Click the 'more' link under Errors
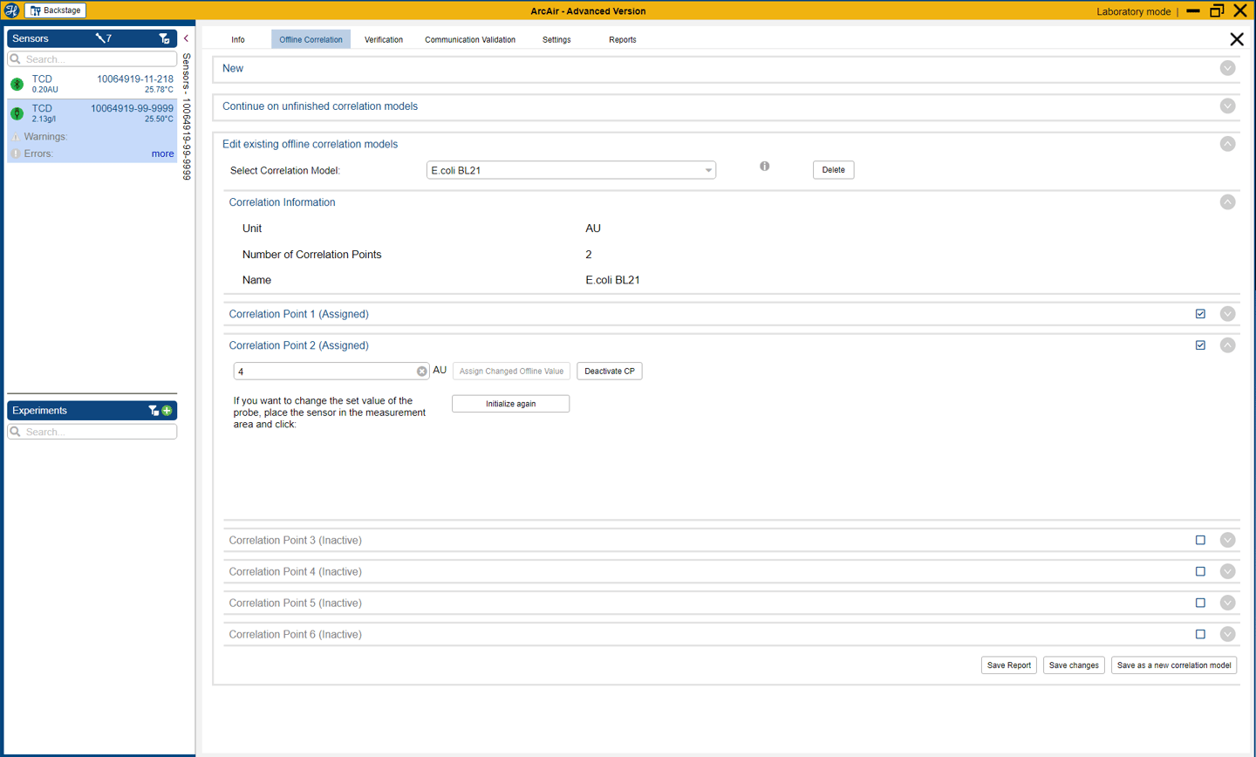This screenshot has height=757, width=1256. pos(162,153)
